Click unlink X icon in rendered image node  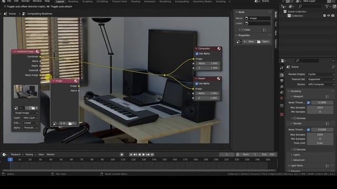(x=36, y=108)
